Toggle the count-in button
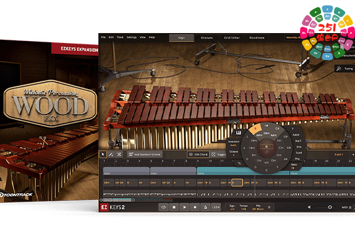This screenshot has height=240, width=355. (216, 207)
